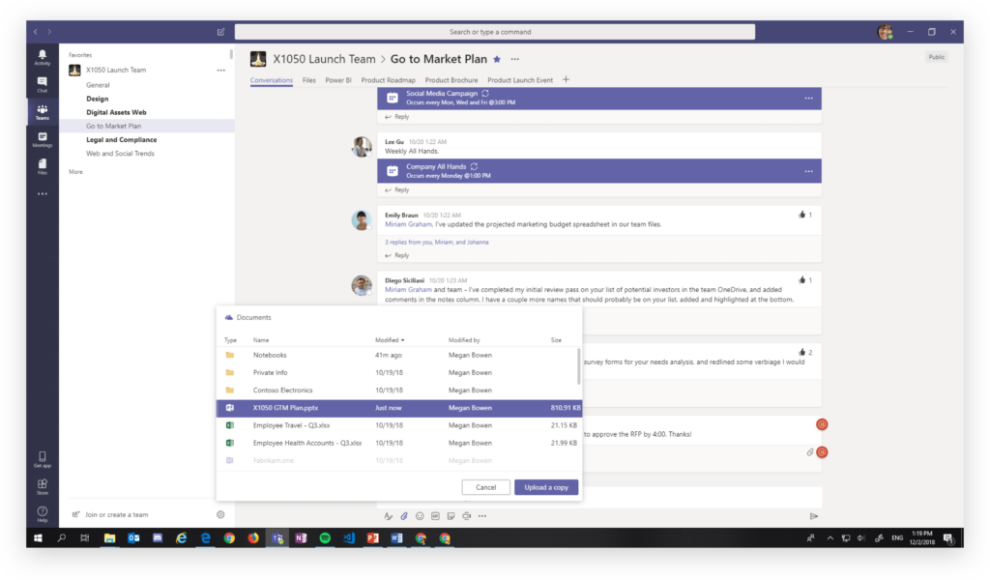990x580 pixels.
Task: Click the user profile picture
Action: click(886, 32)
